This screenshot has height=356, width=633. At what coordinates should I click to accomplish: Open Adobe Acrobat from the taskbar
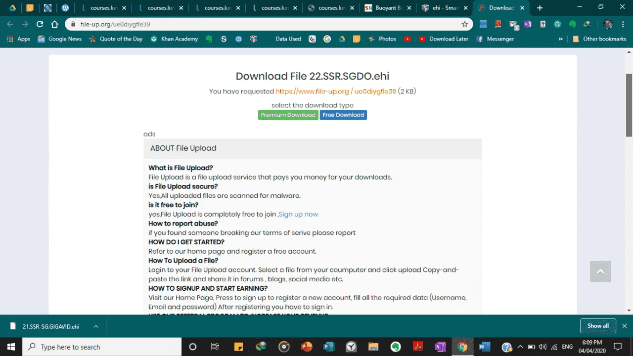pos(417,347)
